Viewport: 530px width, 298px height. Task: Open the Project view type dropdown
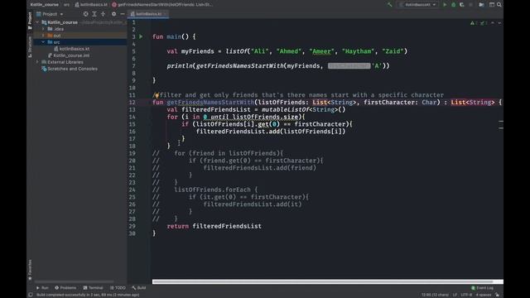pos(50,14)
